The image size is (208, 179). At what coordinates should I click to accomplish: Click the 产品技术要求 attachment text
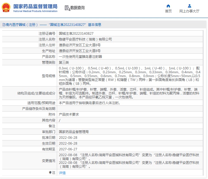pyautogui.click(x=69, y=114)
